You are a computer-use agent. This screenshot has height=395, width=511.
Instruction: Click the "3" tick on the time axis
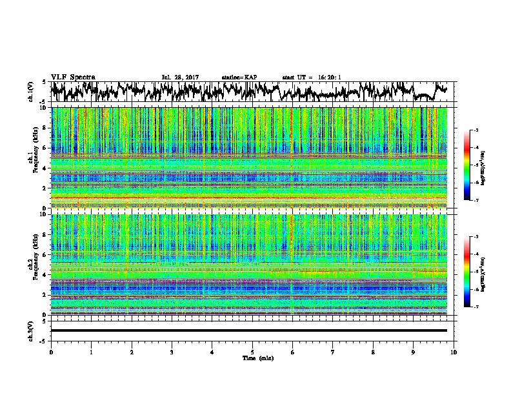pos(172,352)
